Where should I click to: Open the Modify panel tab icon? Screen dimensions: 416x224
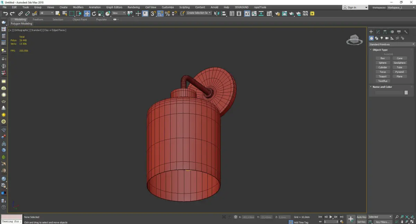(378, 32)
